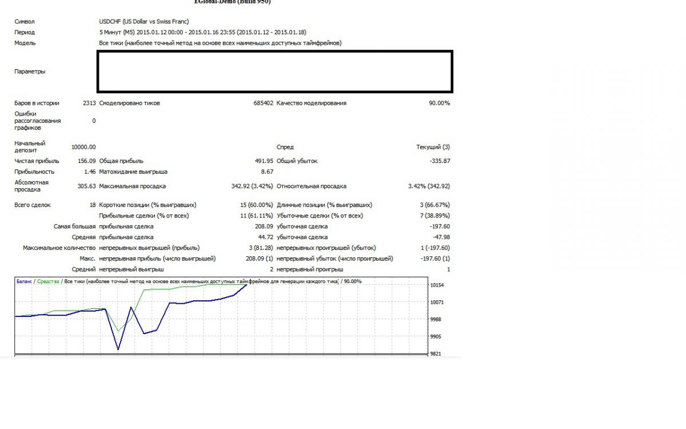686x429 pixels.
Task: Select the short positions value "15 (60.00%)"
Action: point(257,205)
